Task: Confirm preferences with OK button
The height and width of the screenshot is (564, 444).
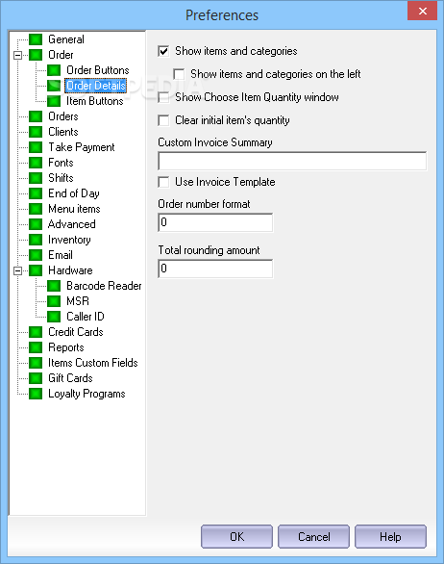Action: tap(236, 537)
